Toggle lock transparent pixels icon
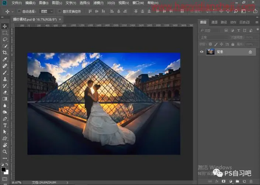This screenshot has width=260, height=185. pyautogui.click(x=210, y=44)
